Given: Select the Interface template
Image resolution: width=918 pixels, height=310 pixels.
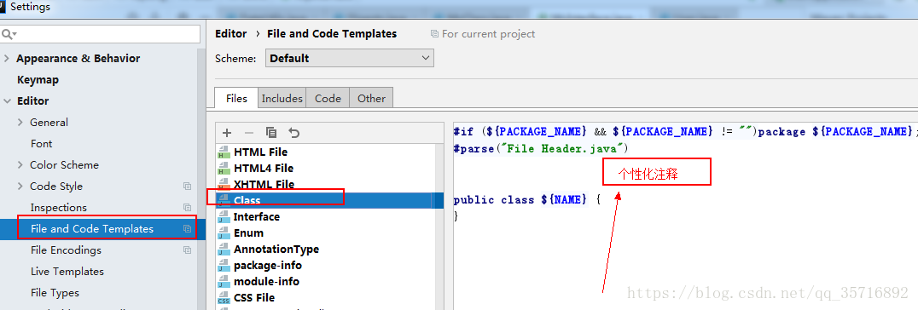Looking at the screenshot, I should [257, 217].
